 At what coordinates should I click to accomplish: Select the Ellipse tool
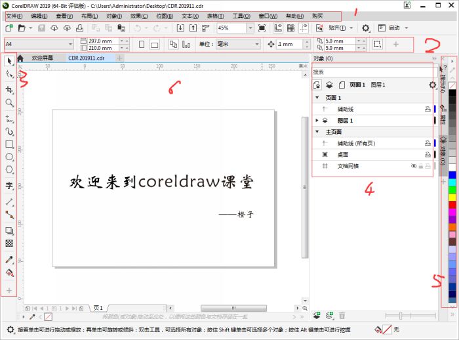point(9,158)
